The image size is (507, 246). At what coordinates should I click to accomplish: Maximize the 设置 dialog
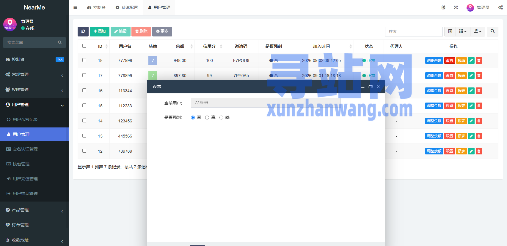(x=371, y=87)
